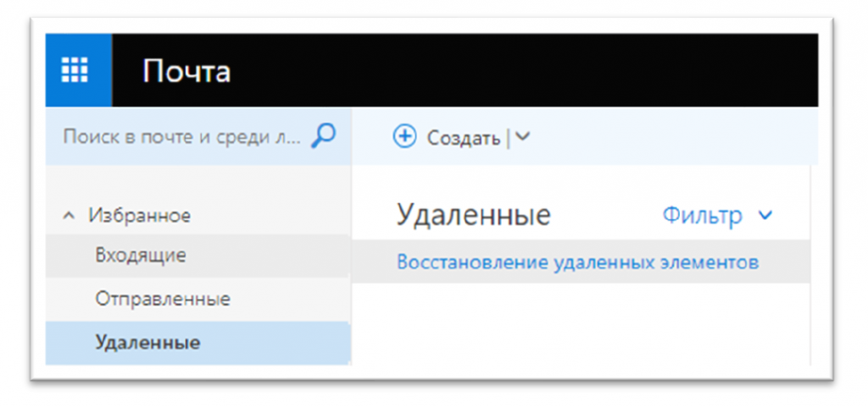Image resolution: width=868 pixels, height=407 pixels.
Task: Open the Восстановление удаленных элементов link
Action: click(577, 262)
